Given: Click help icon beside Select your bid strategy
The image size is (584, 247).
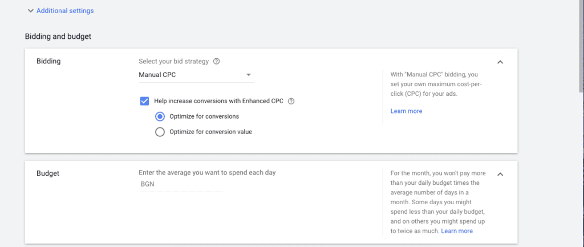Looking at the screenshot, I should [x=216, y=62].
